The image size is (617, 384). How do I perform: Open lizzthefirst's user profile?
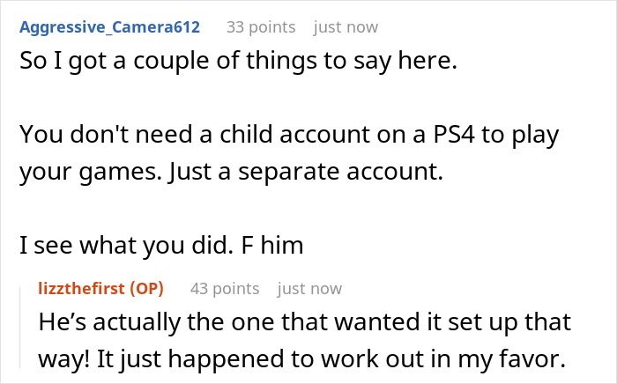81,288
